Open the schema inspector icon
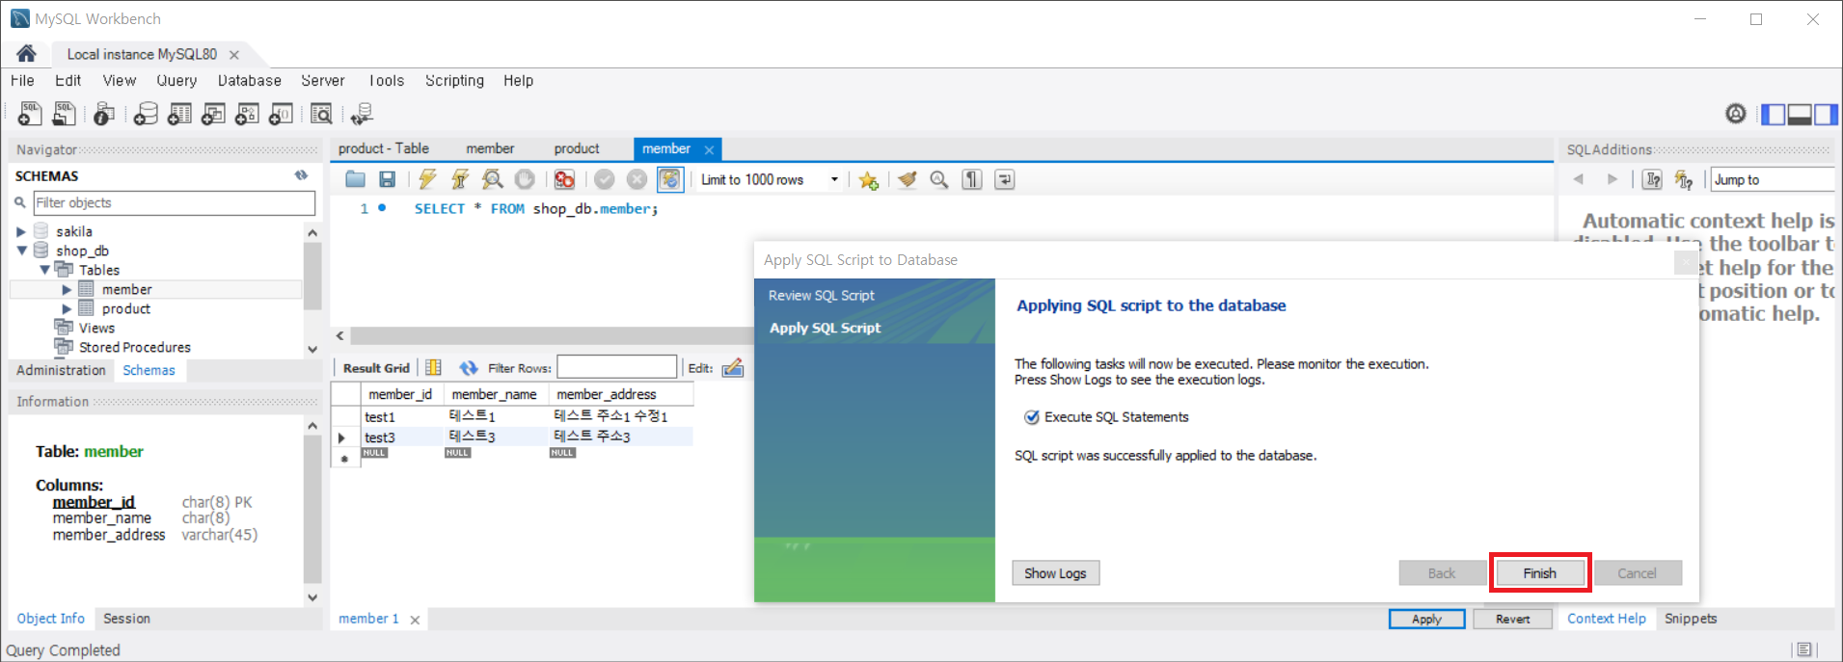 pyautogui.click(x=104, y=114)
